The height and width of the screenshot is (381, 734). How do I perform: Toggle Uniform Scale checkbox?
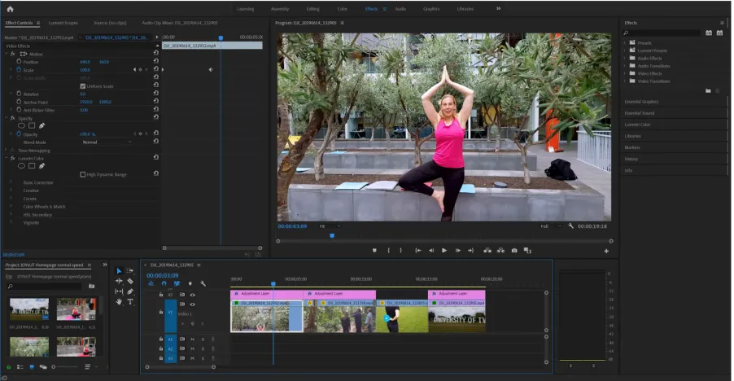click(x=83, y=86)
